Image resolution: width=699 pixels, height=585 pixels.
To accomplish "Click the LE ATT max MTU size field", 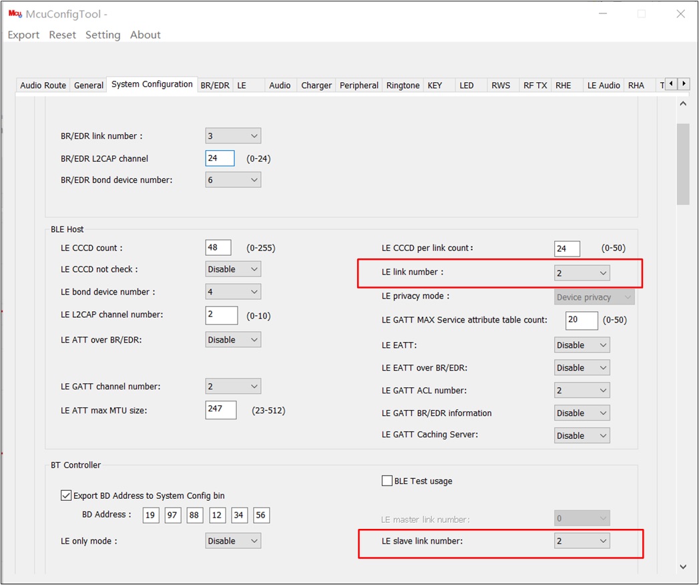I will point(221,410).
